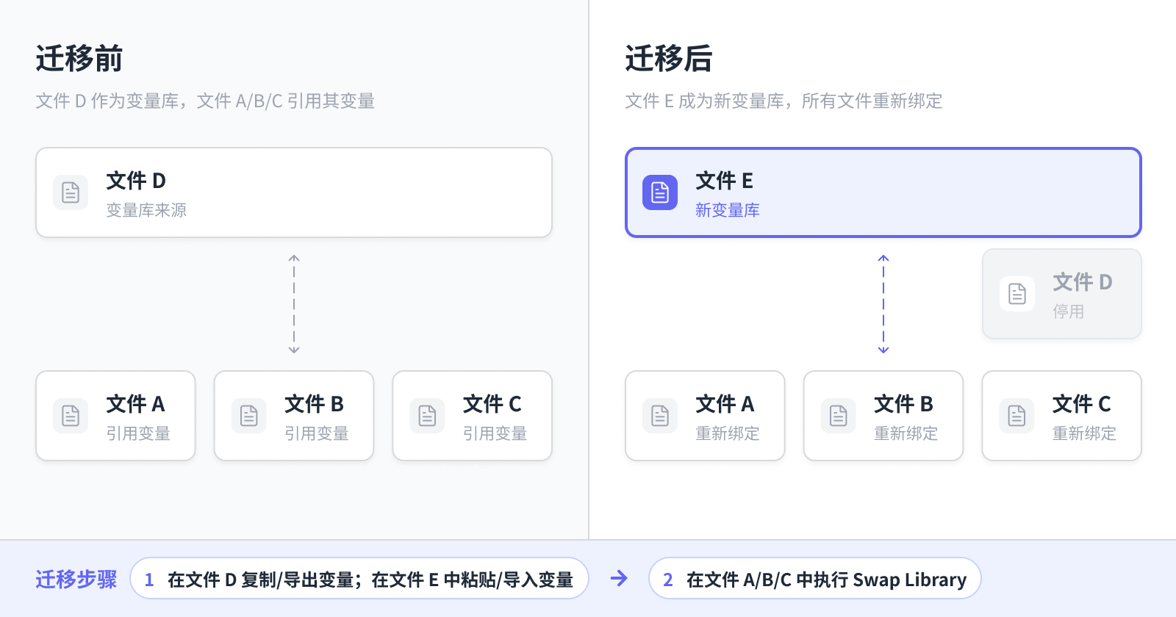The width and height of the screenshot is (1176, 617).
Task: Click the 迁移步骤 label
Action: pos(76,580)
